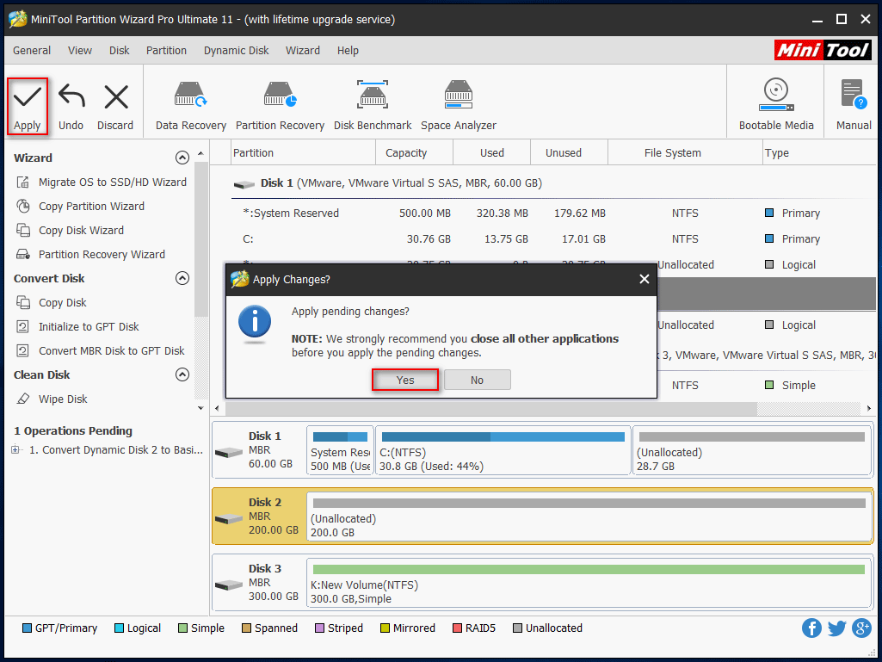
Task: Select the Disk 3 drive icon in disk map
Action: (x=228, y=585)
